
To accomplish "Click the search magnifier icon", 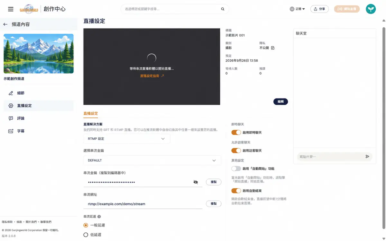I will [x=223, y=9].
